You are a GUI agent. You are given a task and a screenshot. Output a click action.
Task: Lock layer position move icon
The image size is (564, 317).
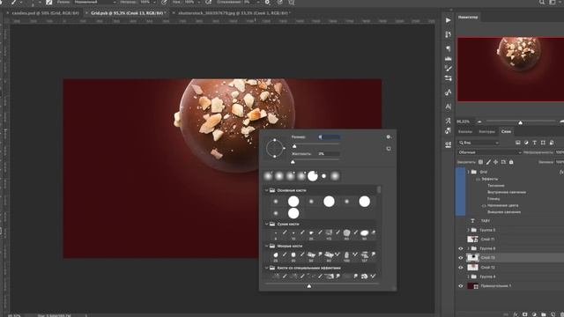point(495,162)
